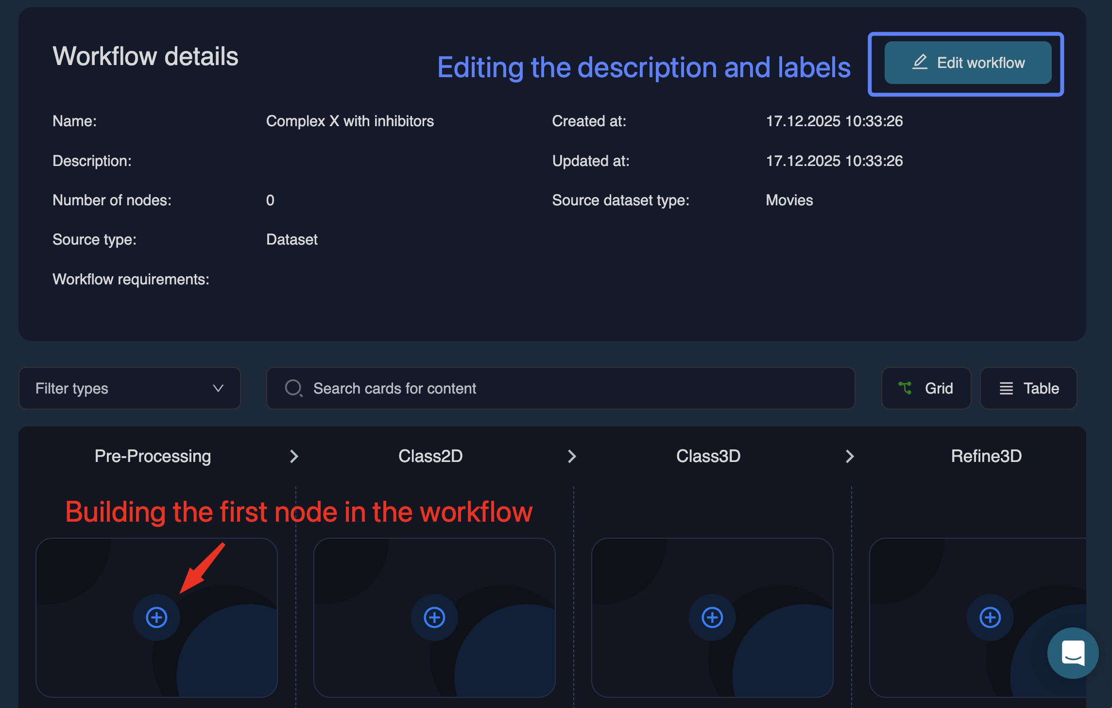Click the search magnifier icon

click(293, 388)
